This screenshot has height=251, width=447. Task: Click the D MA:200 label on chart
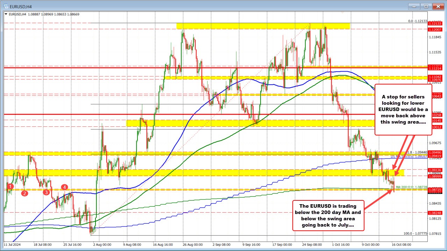(x=409, y=187)
